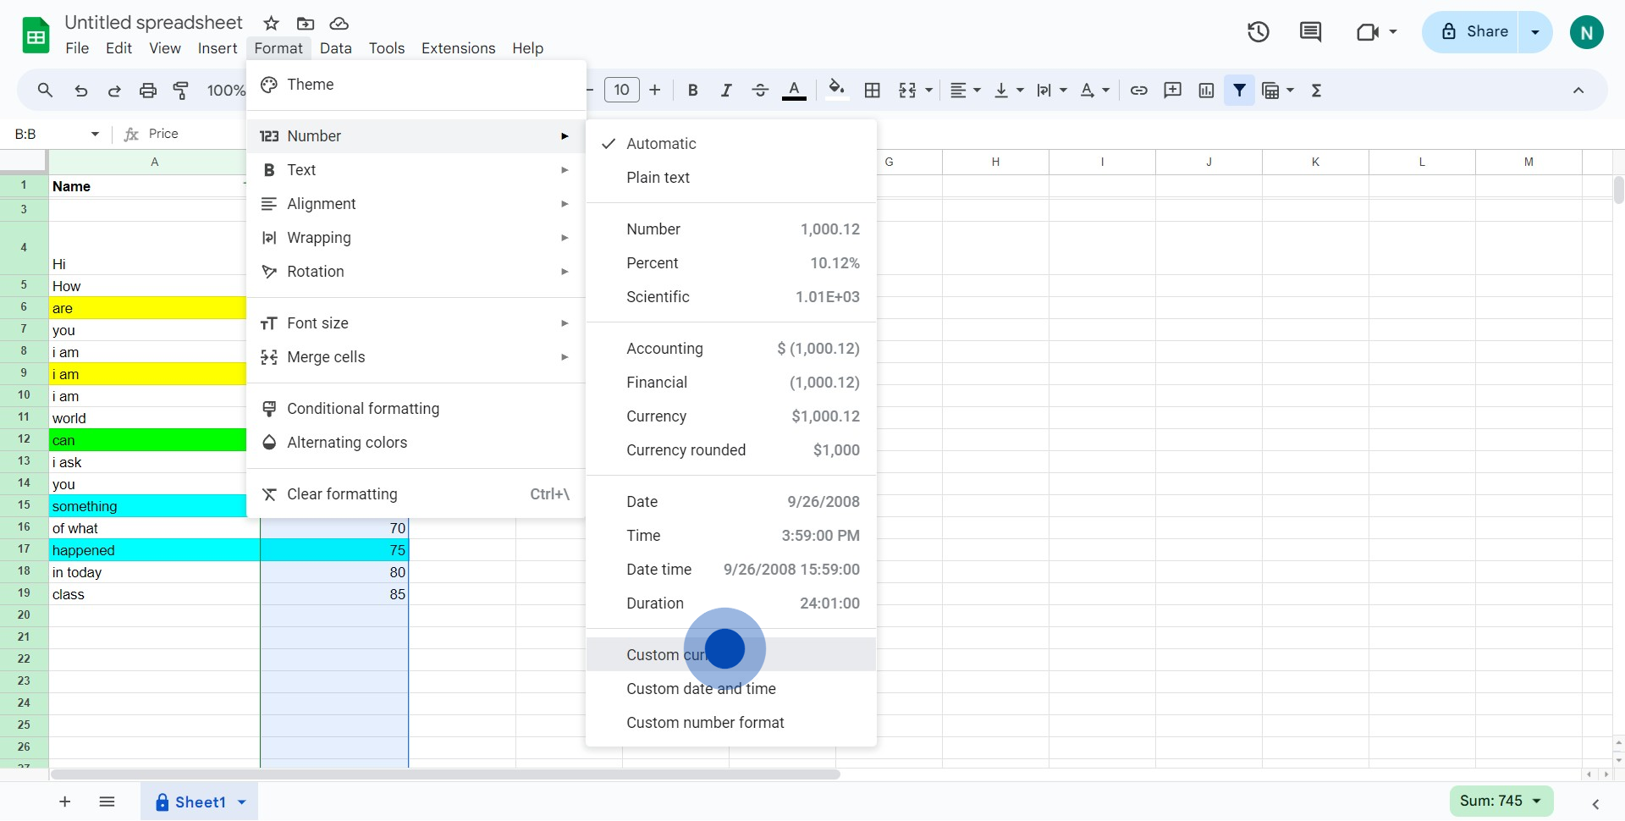Image resolution: width=1625 pixels, height=821 pixels.
Task: Click the undo arrow icon
Action: tap(80, 90)
